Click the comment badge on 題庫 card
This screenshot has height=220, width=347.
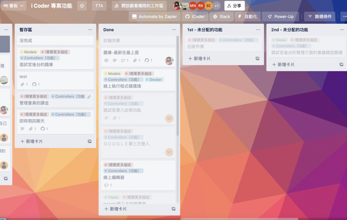[x=125, y=60]
